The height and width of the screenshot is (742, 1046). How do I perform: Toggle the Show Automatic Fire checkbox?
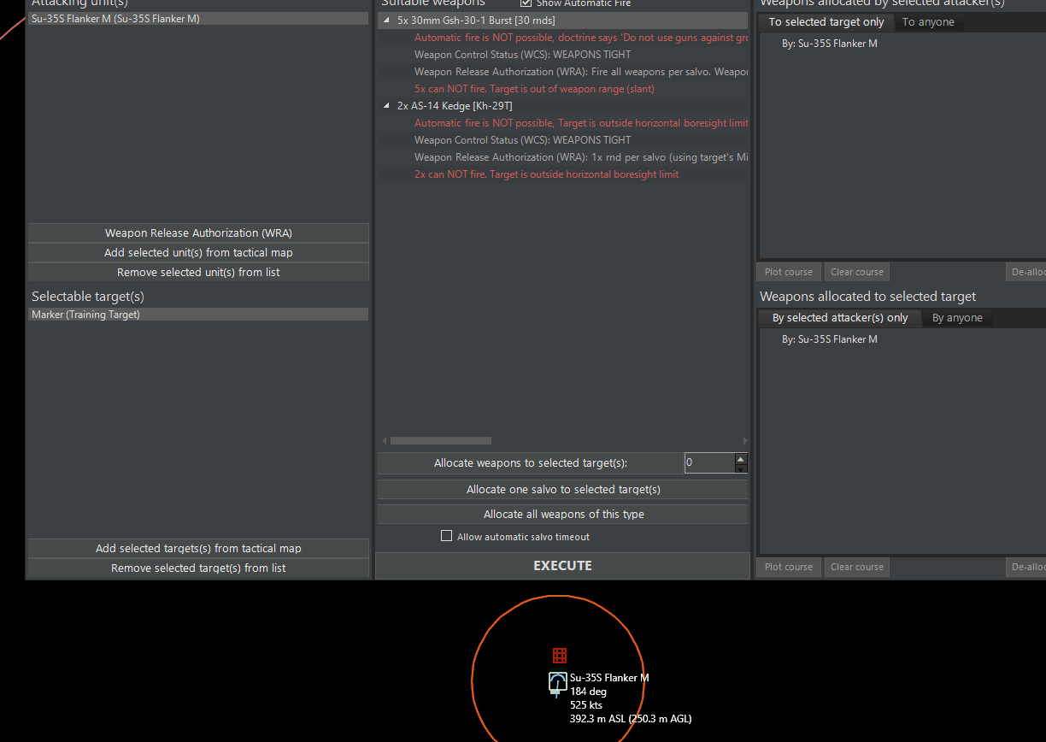tap(526, 3)
